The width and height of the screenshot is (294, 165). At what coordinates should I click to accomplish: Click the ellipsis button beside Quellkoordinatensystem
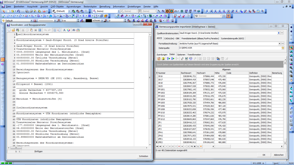tap(282, 33)
